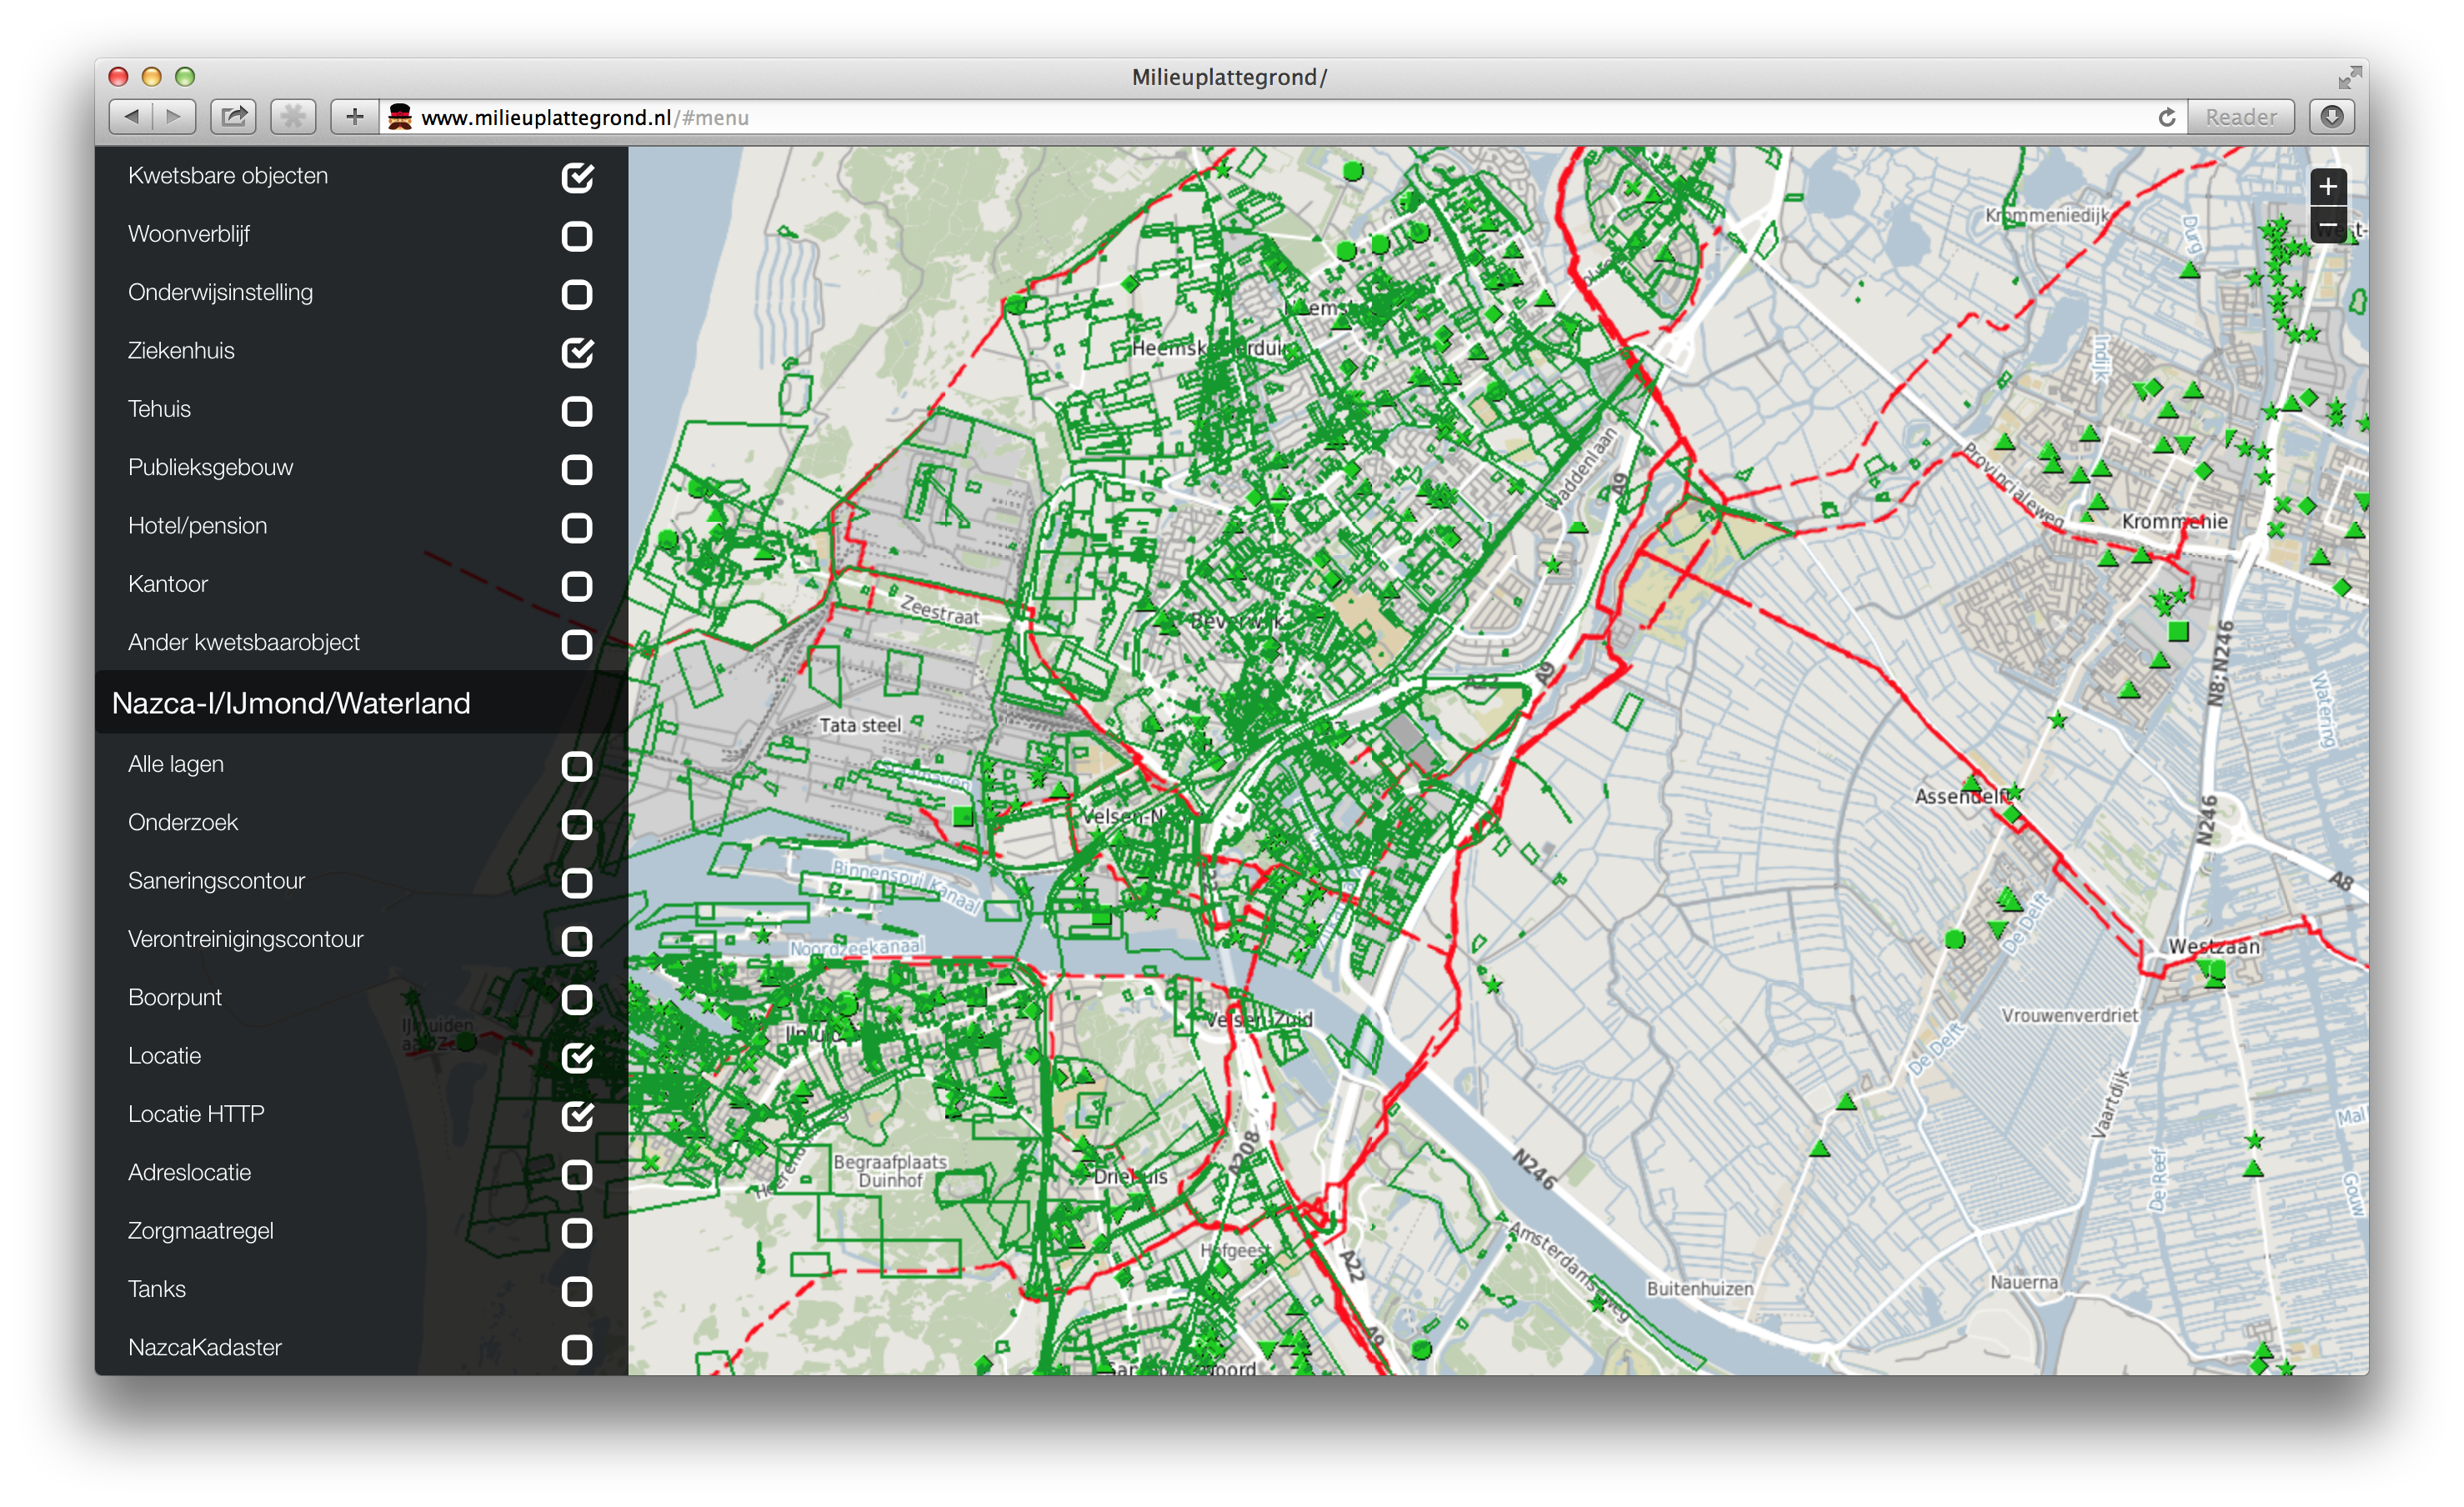Click the browser Forward arrow button
The width and height of the screenshot is (2464, 1507).
point(174,117)
